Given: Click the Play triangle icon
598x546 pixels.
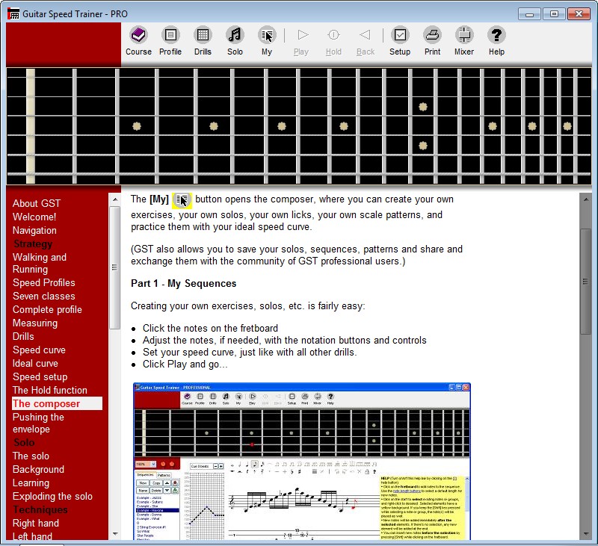Looking at the screenshot, I should [303, 35].
